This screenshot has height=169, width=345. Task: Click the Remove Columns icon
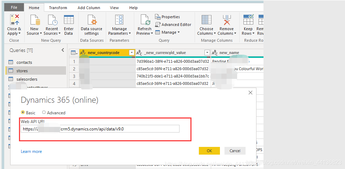coord(227,20)
